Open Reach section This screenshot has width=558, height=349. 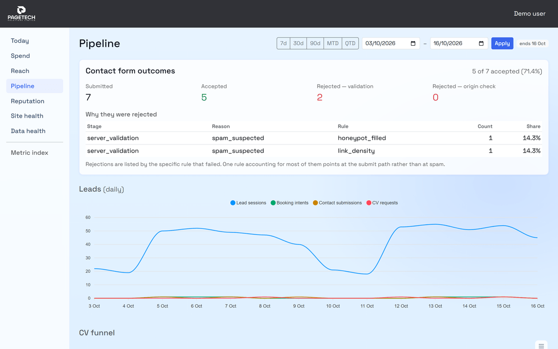click(34, 71)
